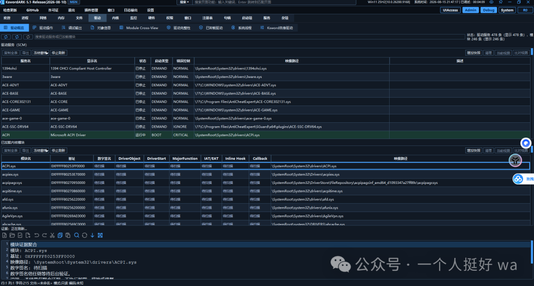Click the boxed letter A icon in editor toolbar
This screenshot has width=534, height=286.
click(x=100, y=235)
